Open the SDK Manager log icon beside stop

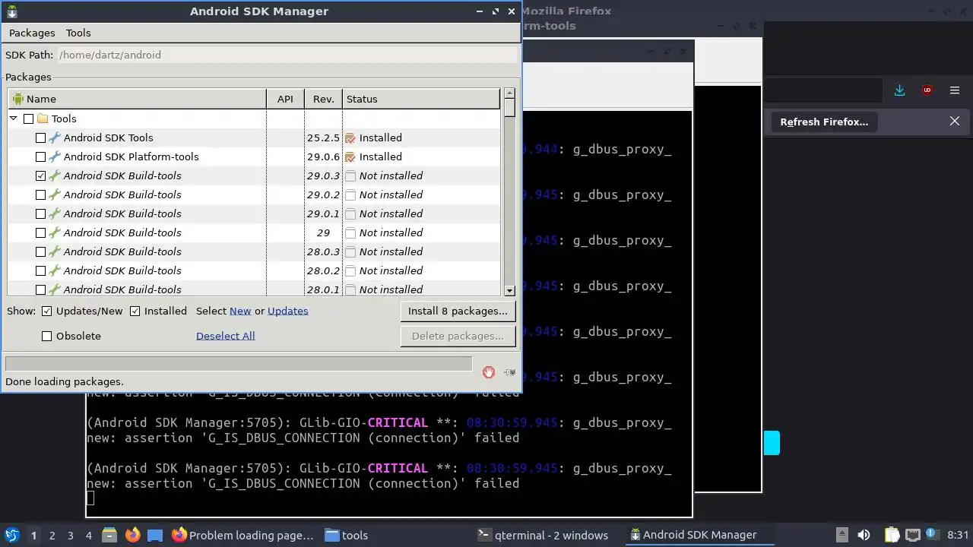click(x=509, y=372)
